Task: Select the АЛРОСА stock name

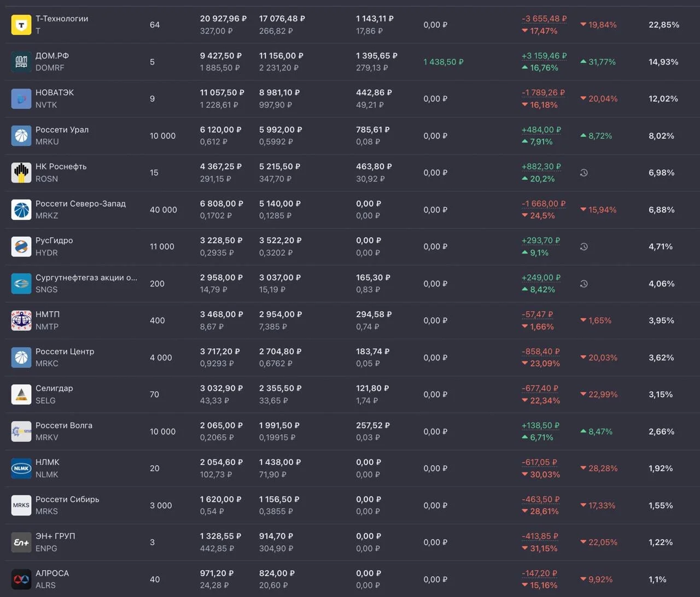Action: point(52,573)
